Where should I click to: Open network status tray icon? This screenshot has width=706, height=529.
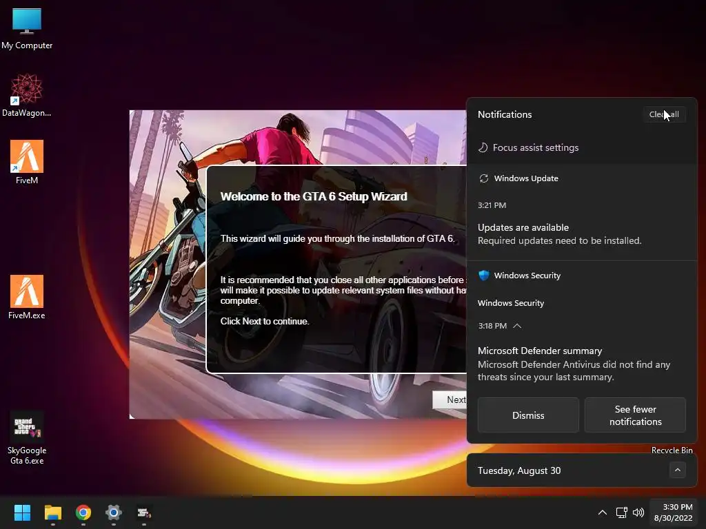622,512
